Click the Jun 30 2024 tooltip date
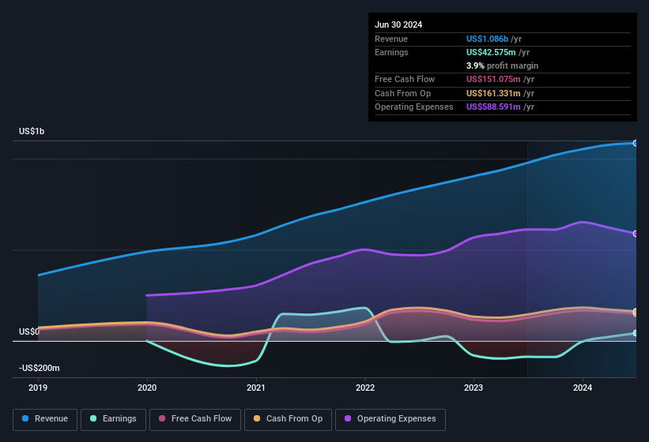 click(x=398, y=24)
